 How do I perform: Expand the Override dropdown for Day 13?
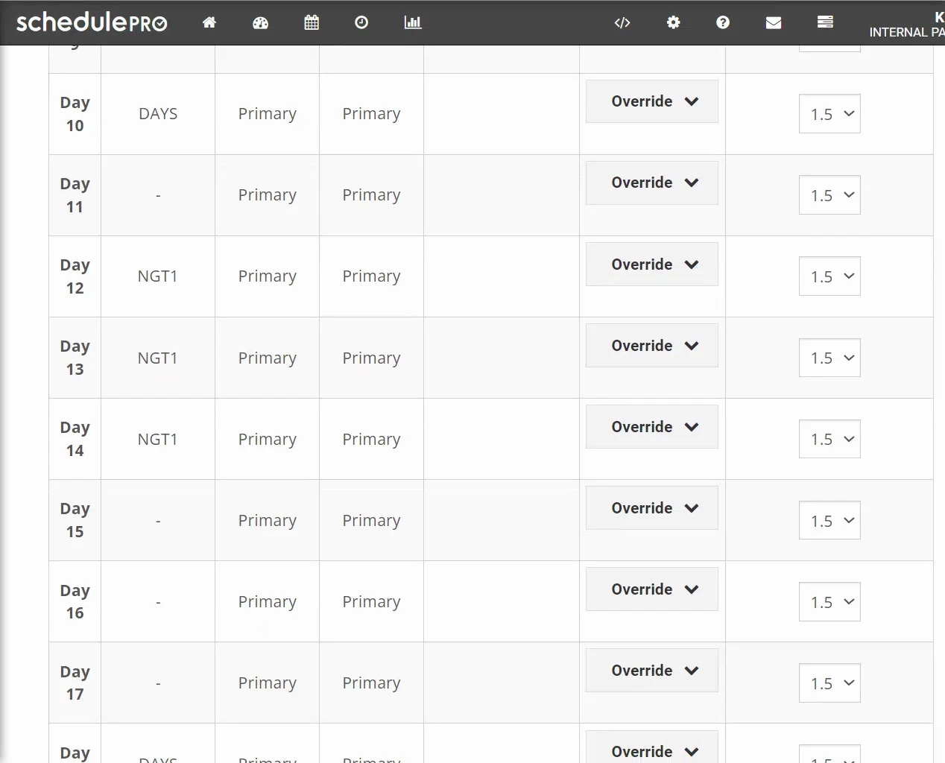(652, 346)
